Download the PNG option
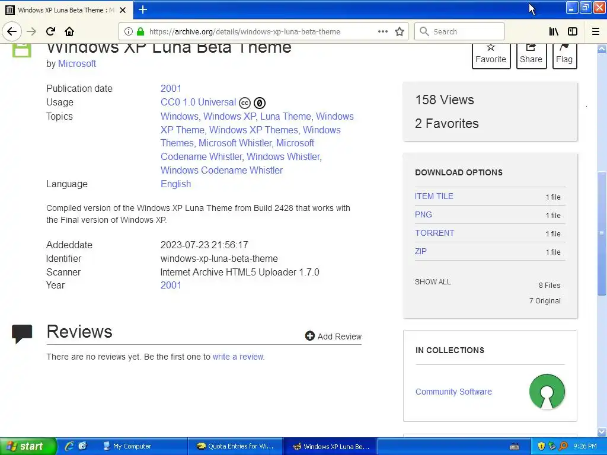Screen dimensions: 607x455 pyautogui.click(x=423, y=214)
